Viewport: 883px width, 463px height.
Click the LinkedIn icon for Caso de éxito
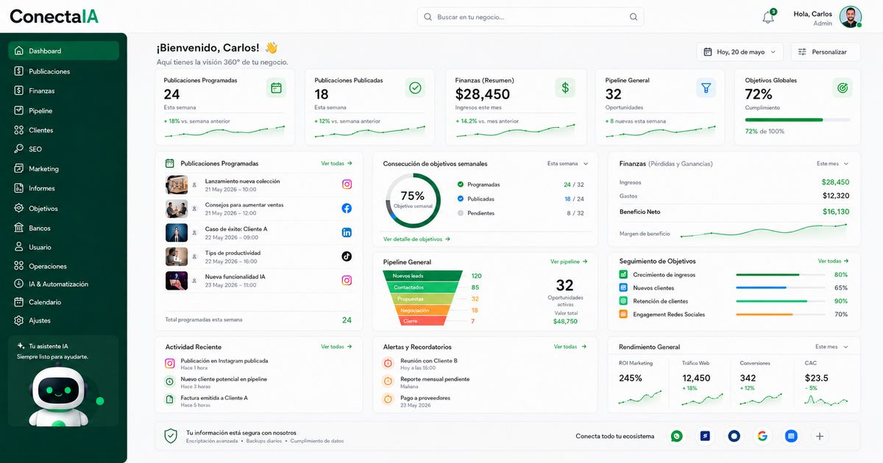(x=347, y=232)
